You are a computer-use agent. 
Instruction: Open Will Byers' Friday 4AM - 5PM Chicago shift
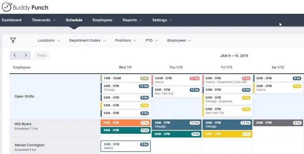227,125
